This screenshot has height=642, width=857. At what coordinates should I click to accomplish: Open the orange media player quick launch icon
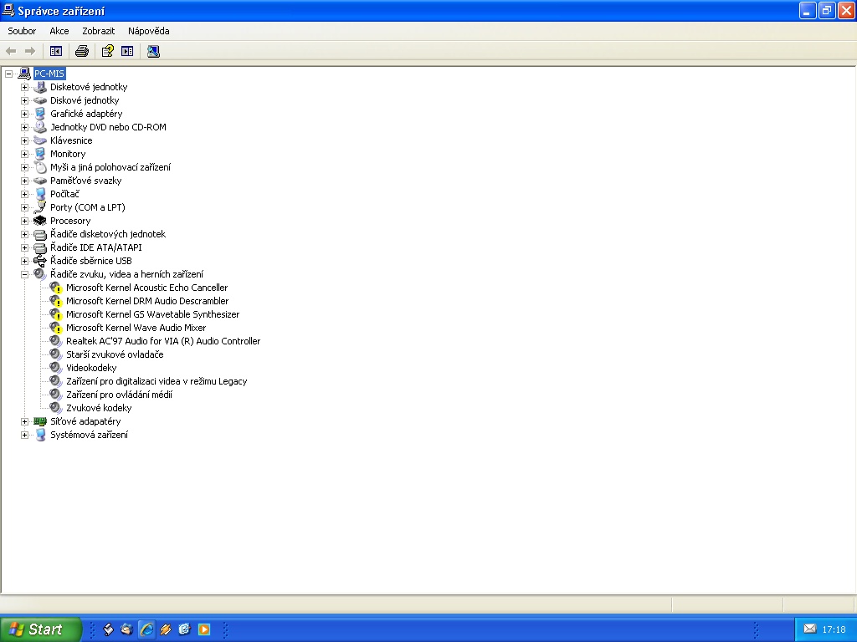pos(204,629)
